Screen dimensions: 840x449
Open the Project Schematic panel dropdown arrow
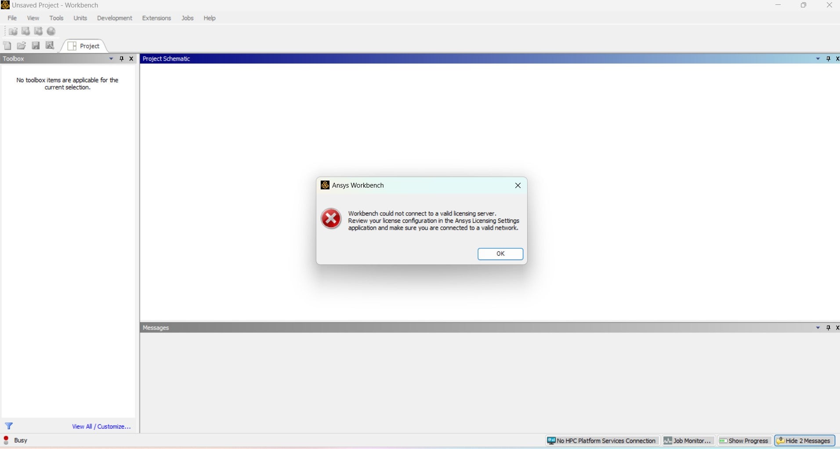click(x=818, y=59)
